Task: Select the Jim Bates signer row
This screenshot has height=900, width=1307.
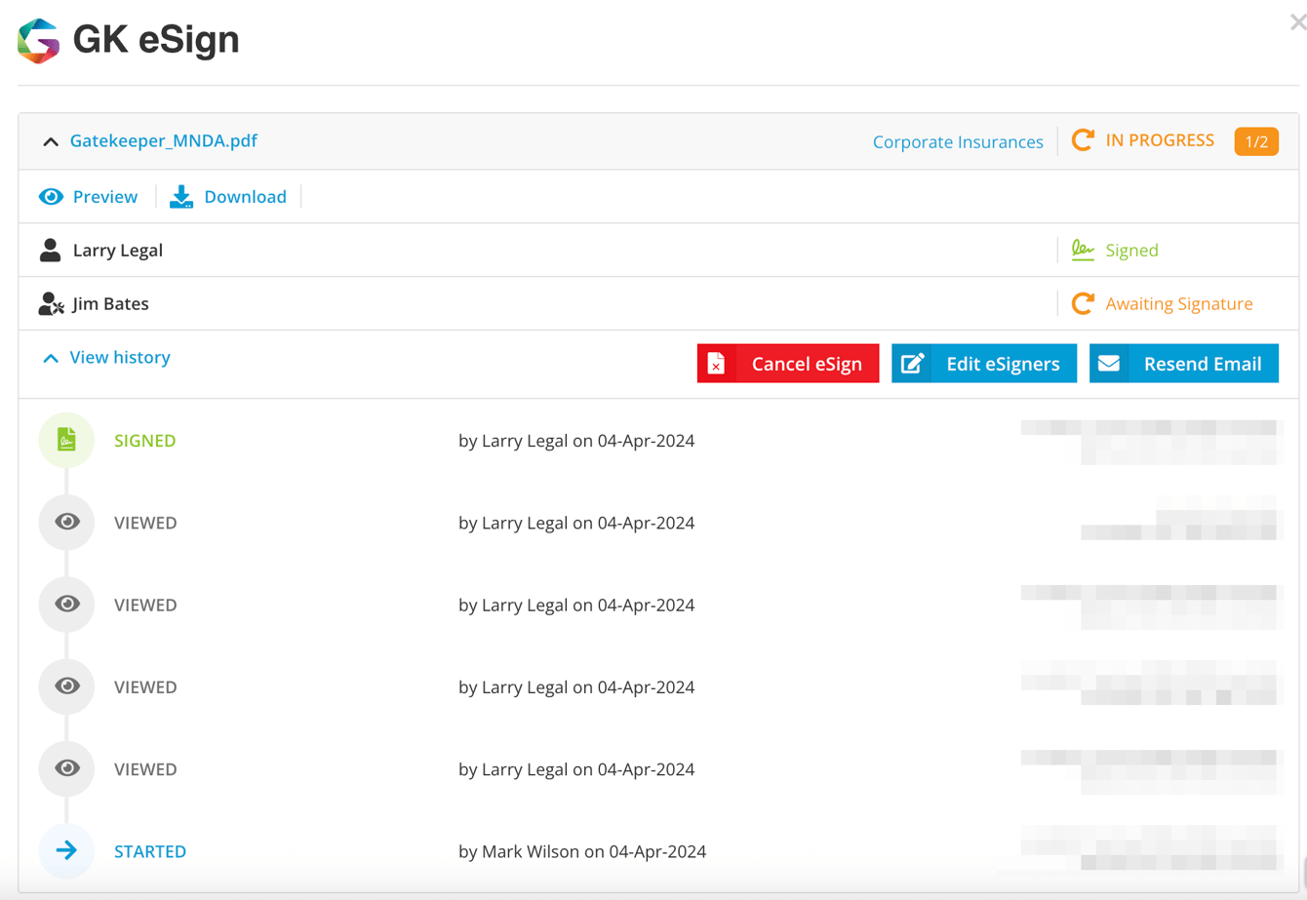Action: coord(110,303)
